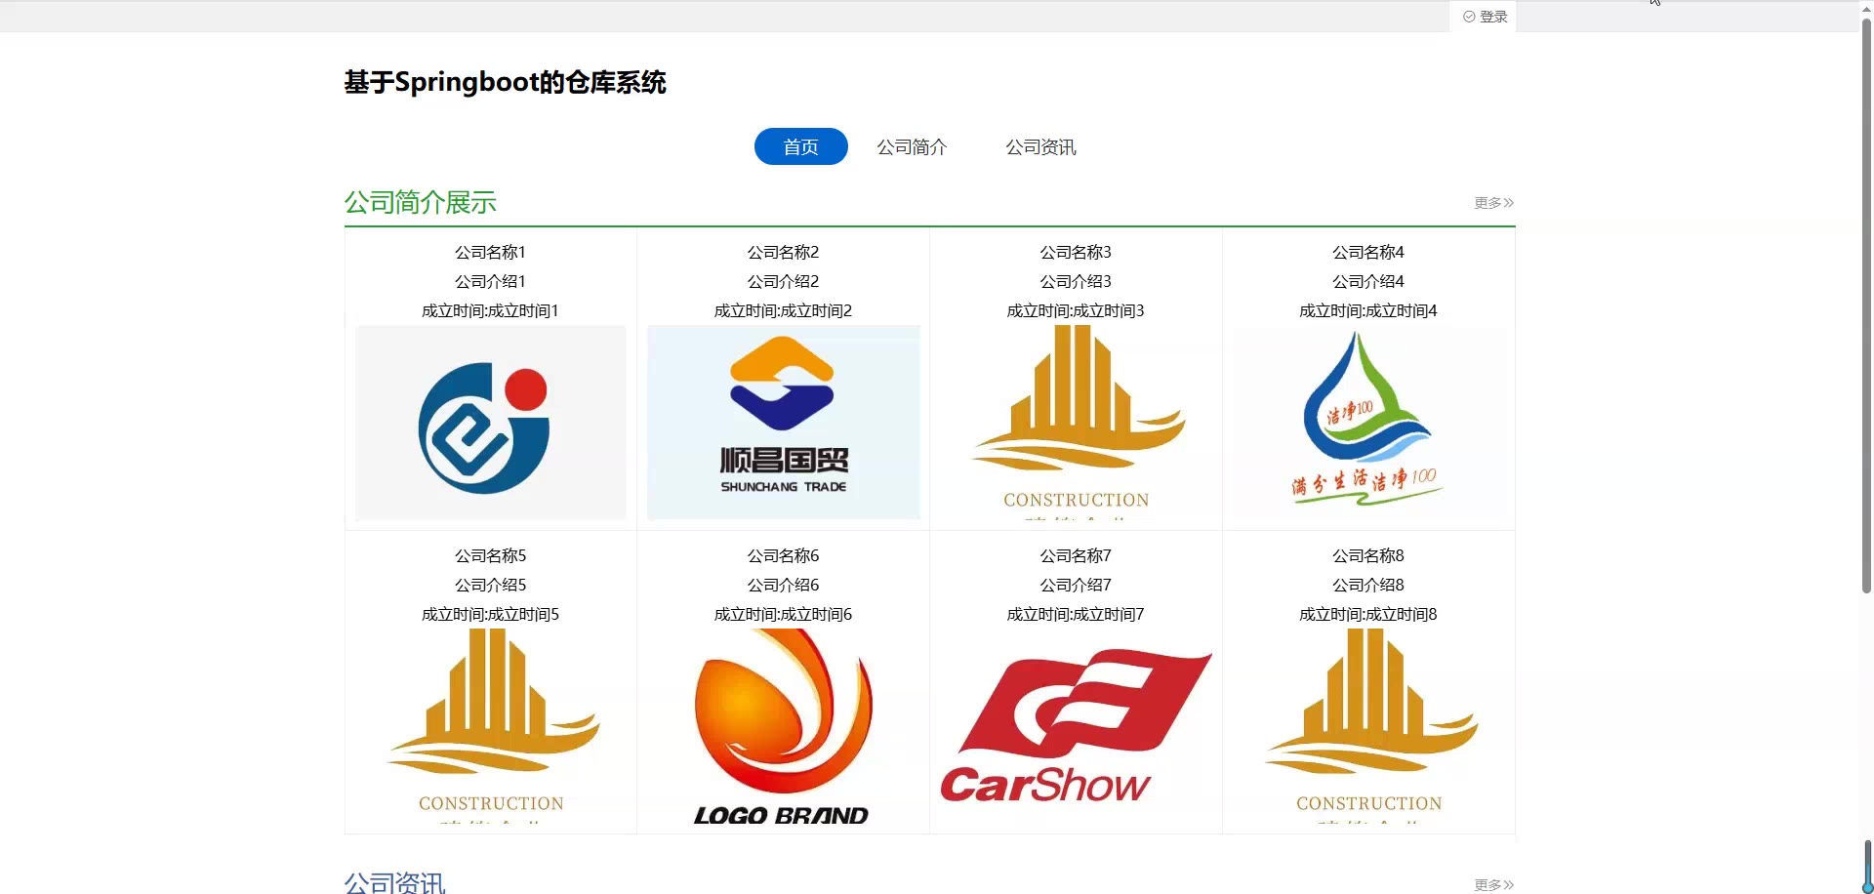View the 顺昌国贸 logo thumbnail
This screenshot has width=1874, height=894.
coord(784,423)
